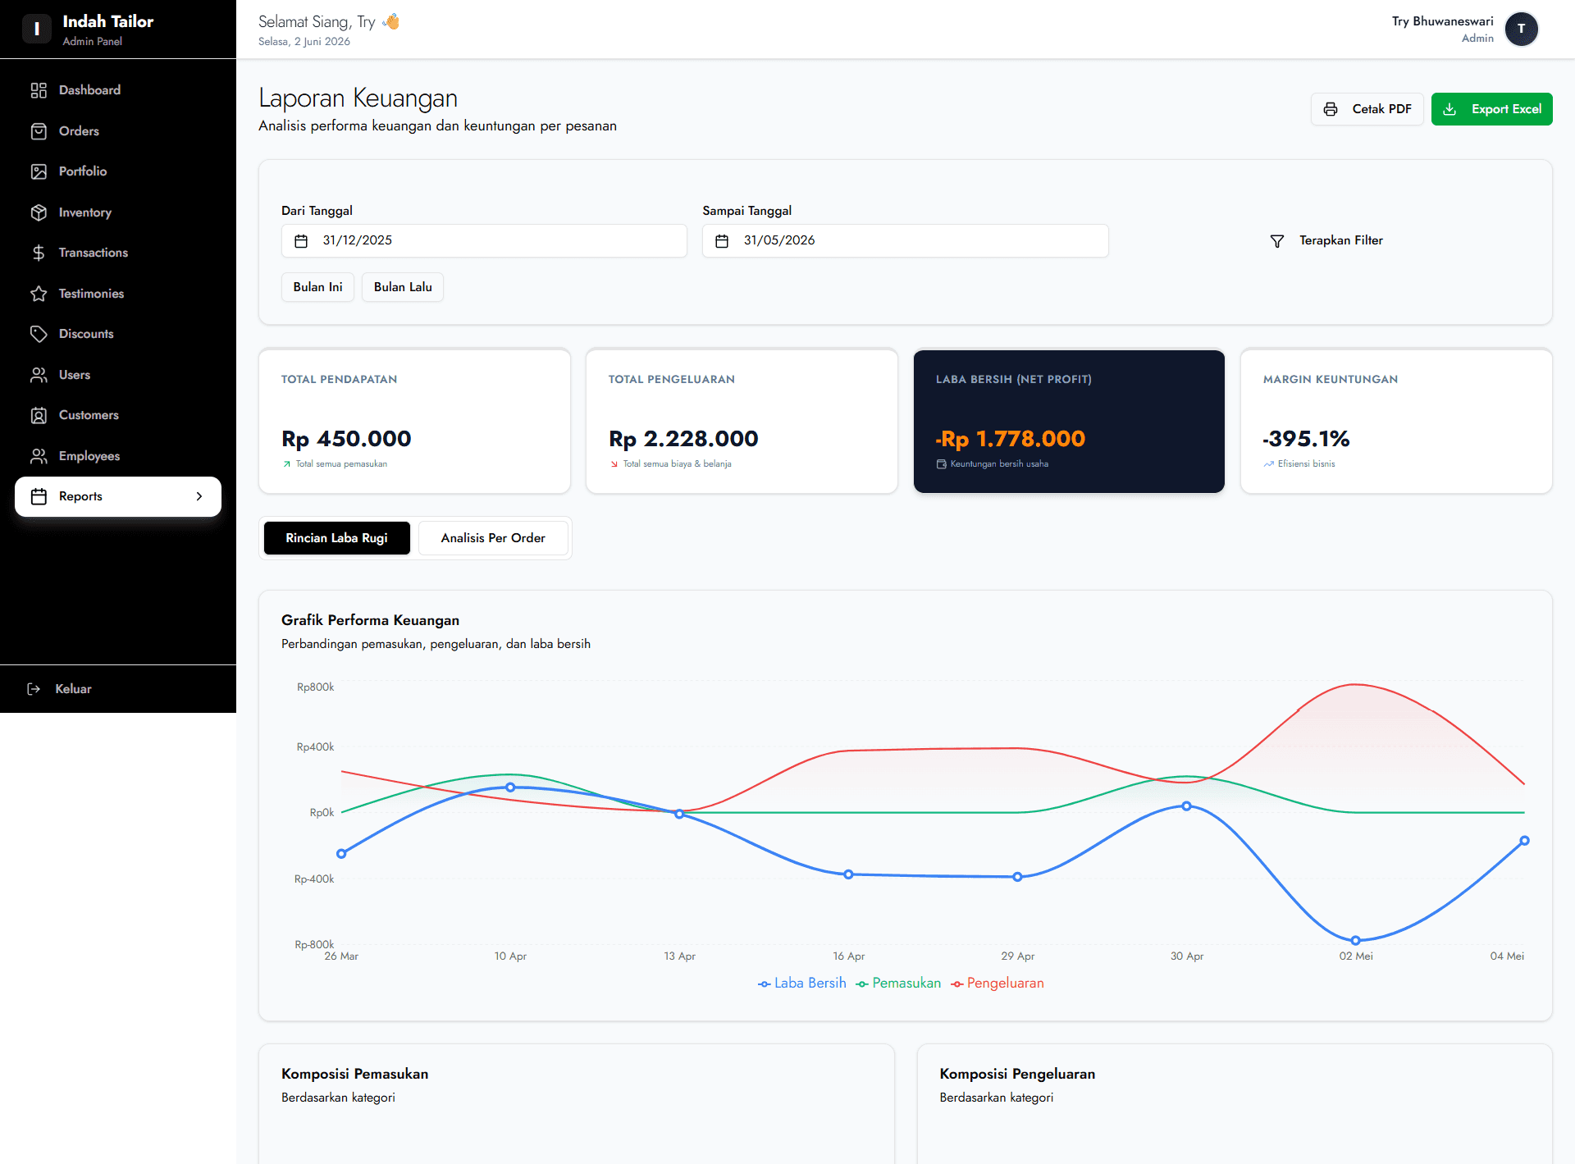1575x1164 pixels.
Task: Select Bulan Lalu quick range
Action: point(403,287)
